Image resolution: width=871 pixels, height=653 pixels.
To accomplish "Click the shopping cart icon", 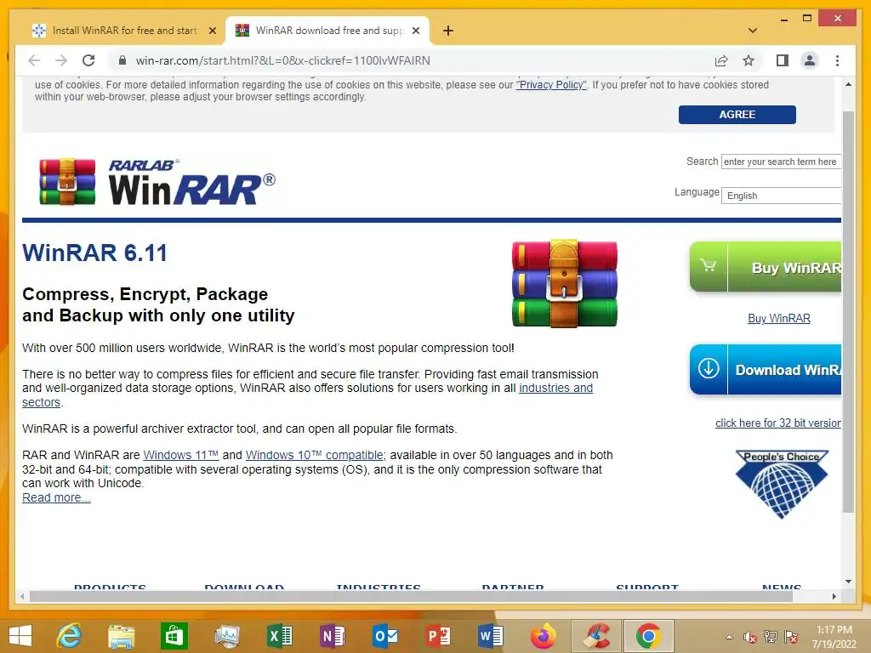I will tap(709, 265).
